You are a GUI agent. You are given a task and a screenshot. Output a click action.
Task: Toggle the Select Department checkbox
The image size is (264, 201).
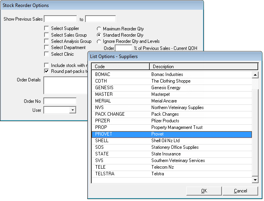pyautogui.click(x=46, y=48)
